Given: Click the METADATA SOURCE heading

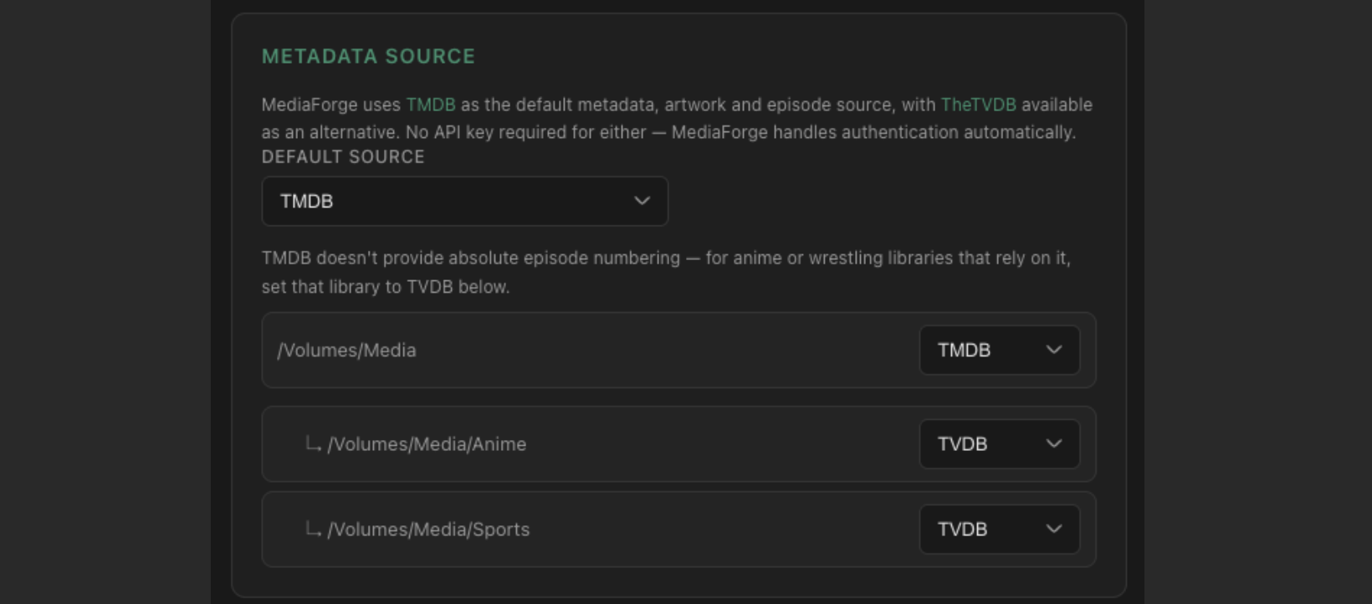Looking at the screenshot, I should pyautogui.click(x=368, y=56).
